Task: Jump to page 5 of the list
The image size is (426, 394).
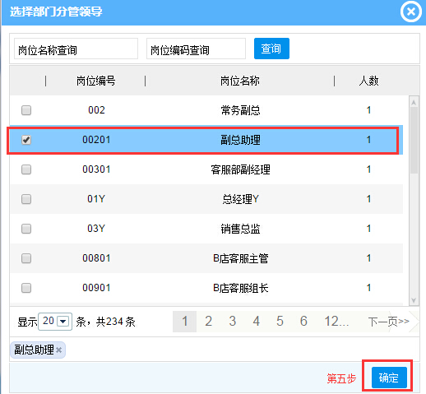Action: coord(280,322)
